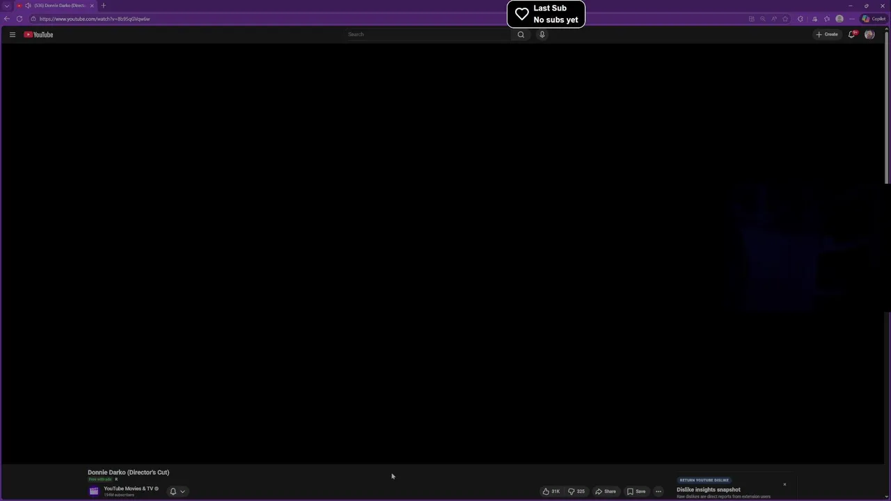Screen dimensions: 891x501
Task: Open a new browser tab
Action: click(104, 6)
